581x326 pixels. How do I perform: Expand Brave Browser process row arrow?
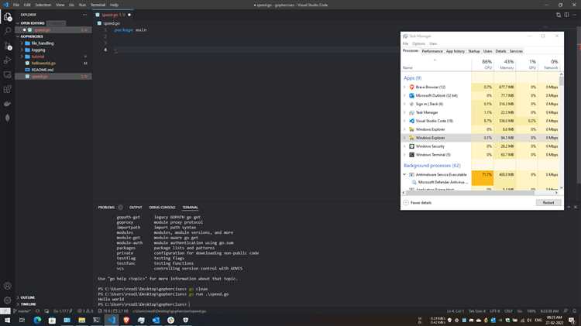click(404, 87)
